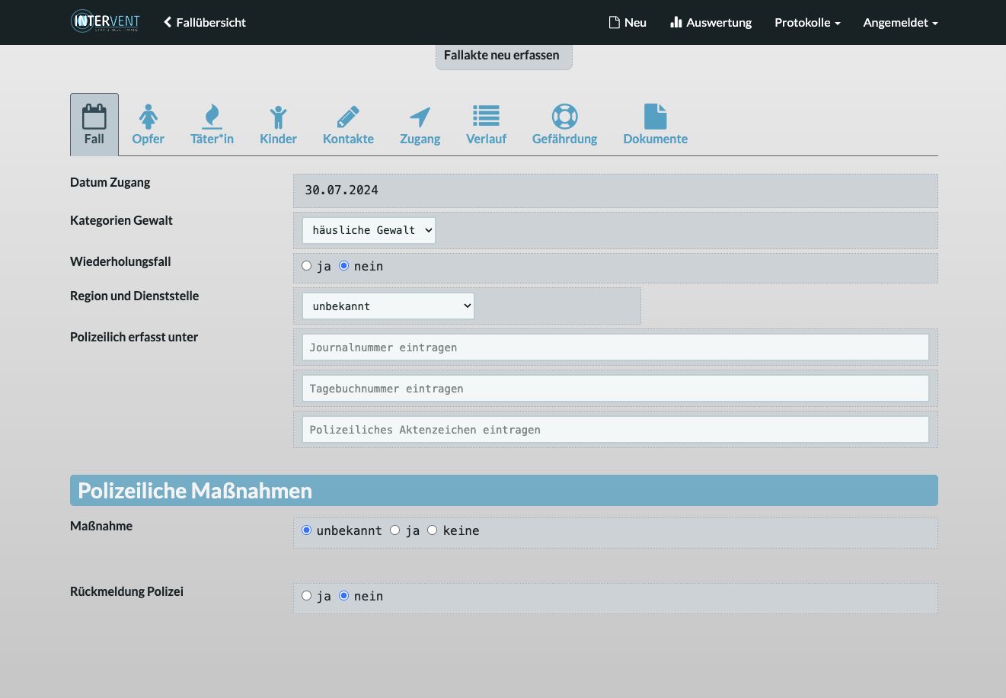This screenshot has height=698, width=1006.
Task: Click the back chevron before Fallübersicht
Action: click(x=168, y=22)
